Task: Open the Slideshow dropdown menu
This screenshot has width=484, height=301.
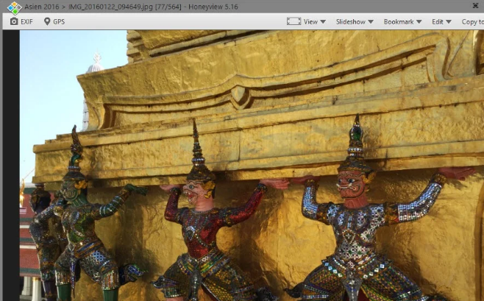Action: 355,21
